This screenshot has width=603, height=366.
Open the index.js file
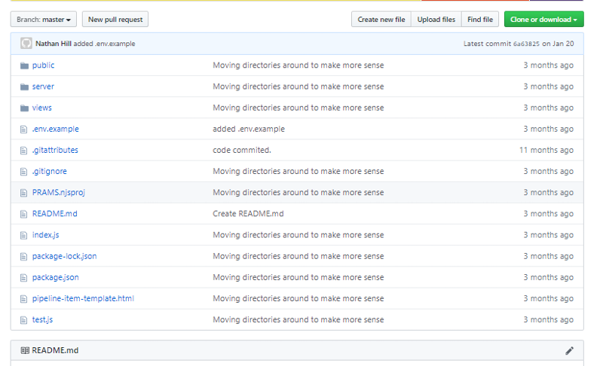point(45,235)
